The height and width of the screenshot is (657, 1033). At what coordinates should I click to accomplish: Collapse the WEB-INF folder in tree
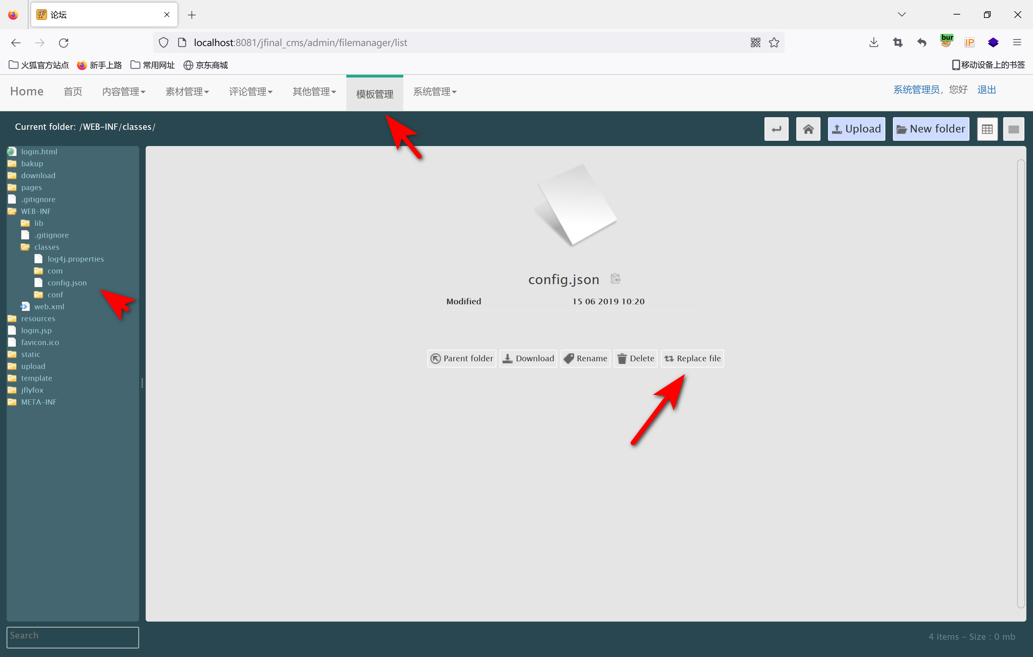click(36, 211)
